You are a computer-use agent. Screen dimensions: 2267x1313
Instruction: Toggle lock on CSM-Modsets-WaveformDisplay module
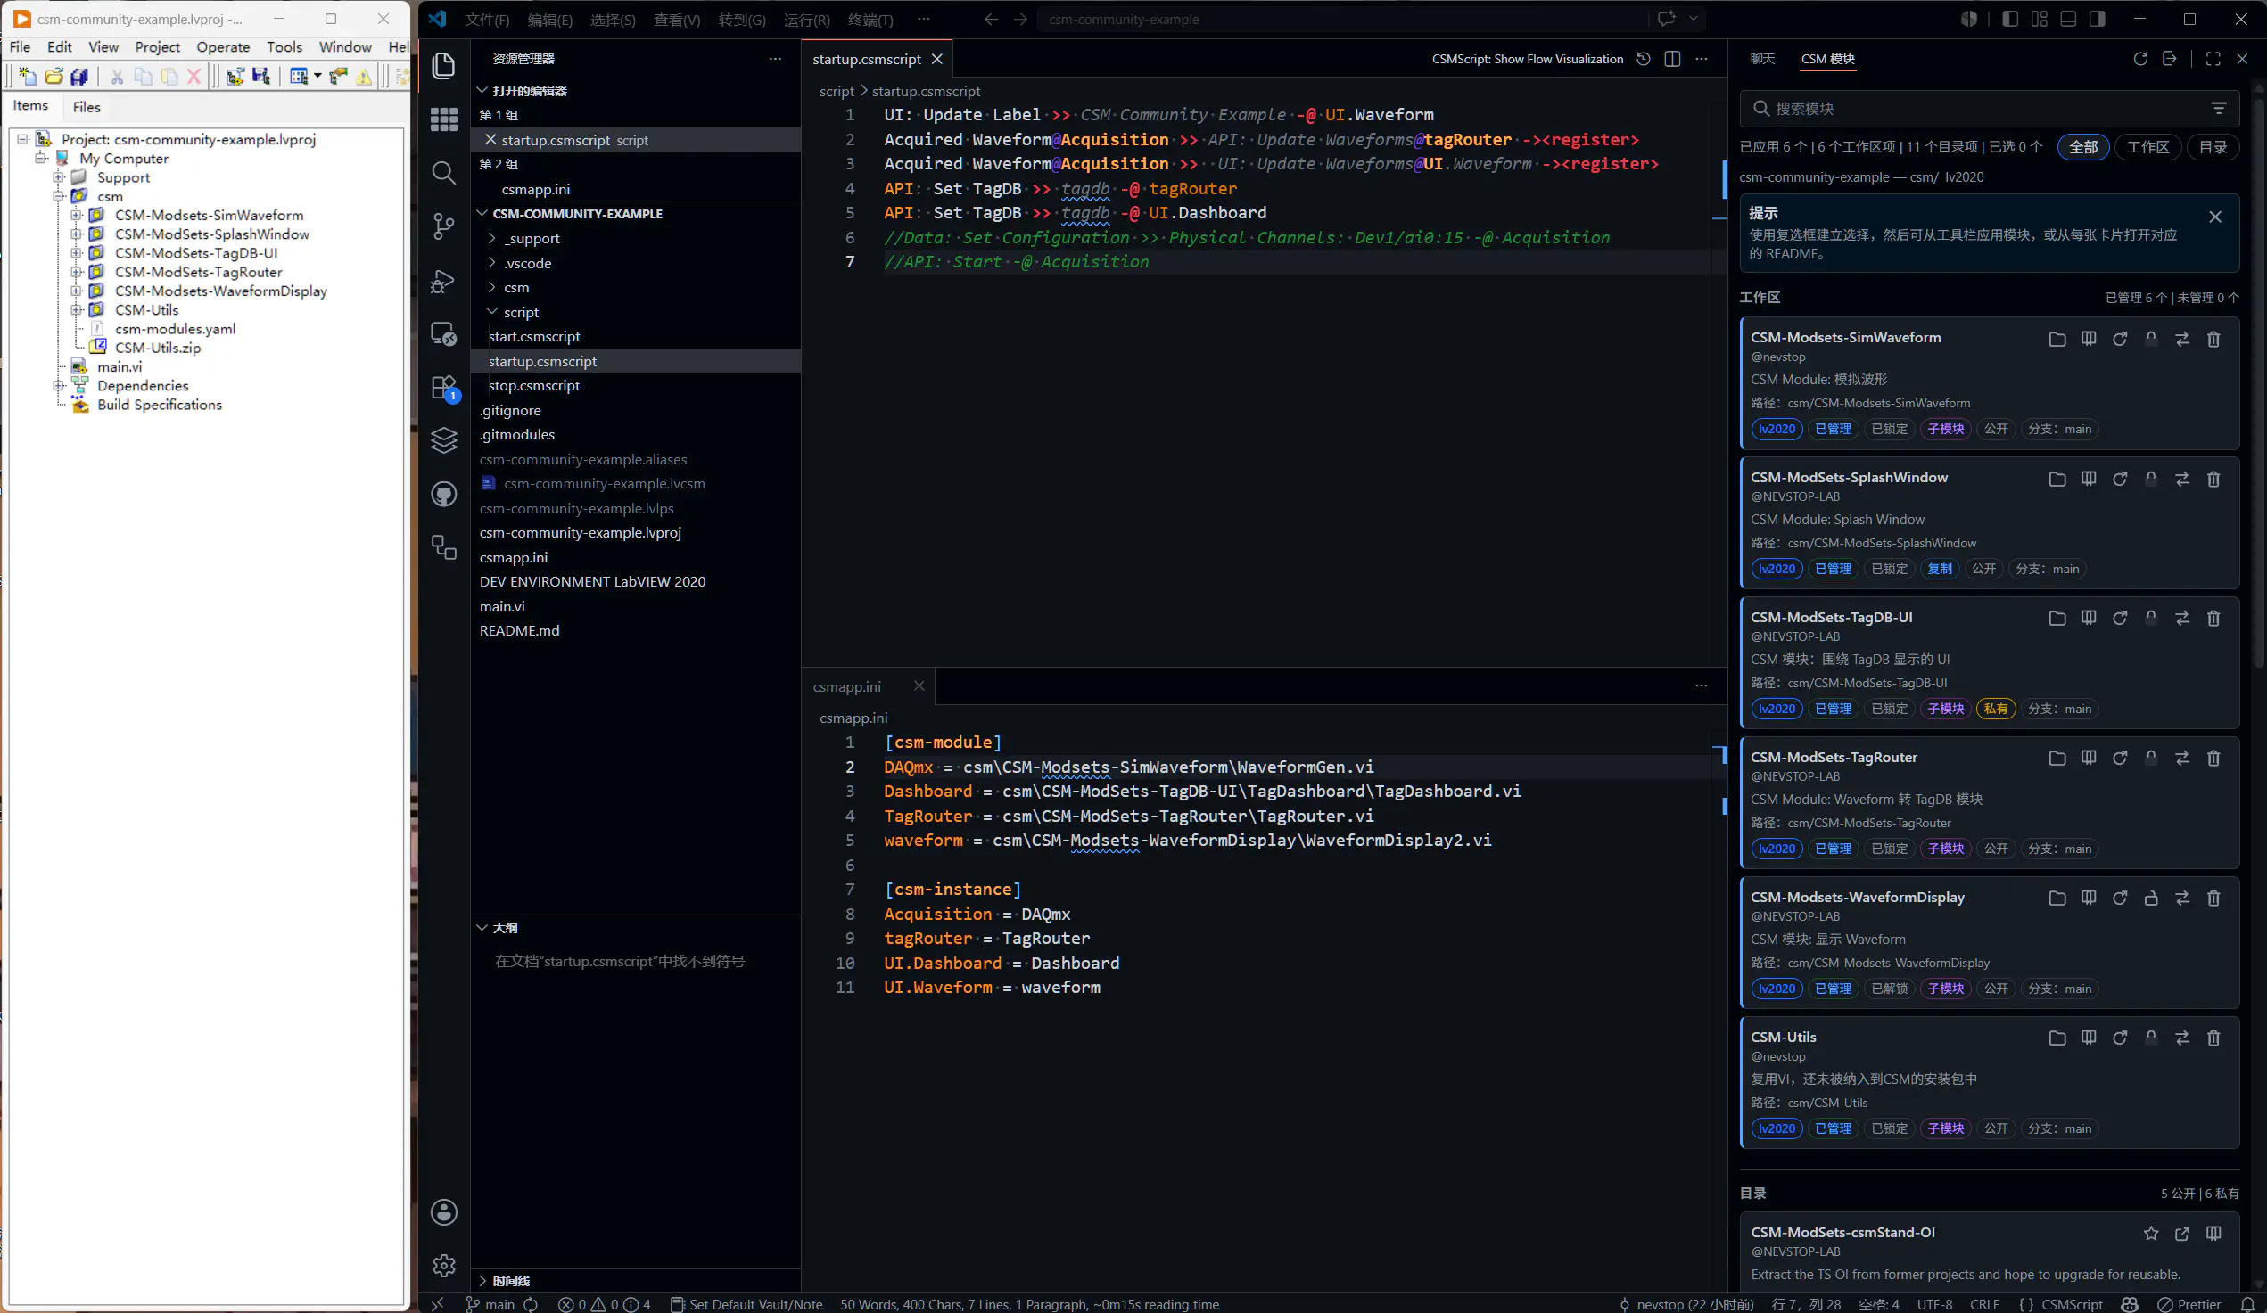point(2151,898)
